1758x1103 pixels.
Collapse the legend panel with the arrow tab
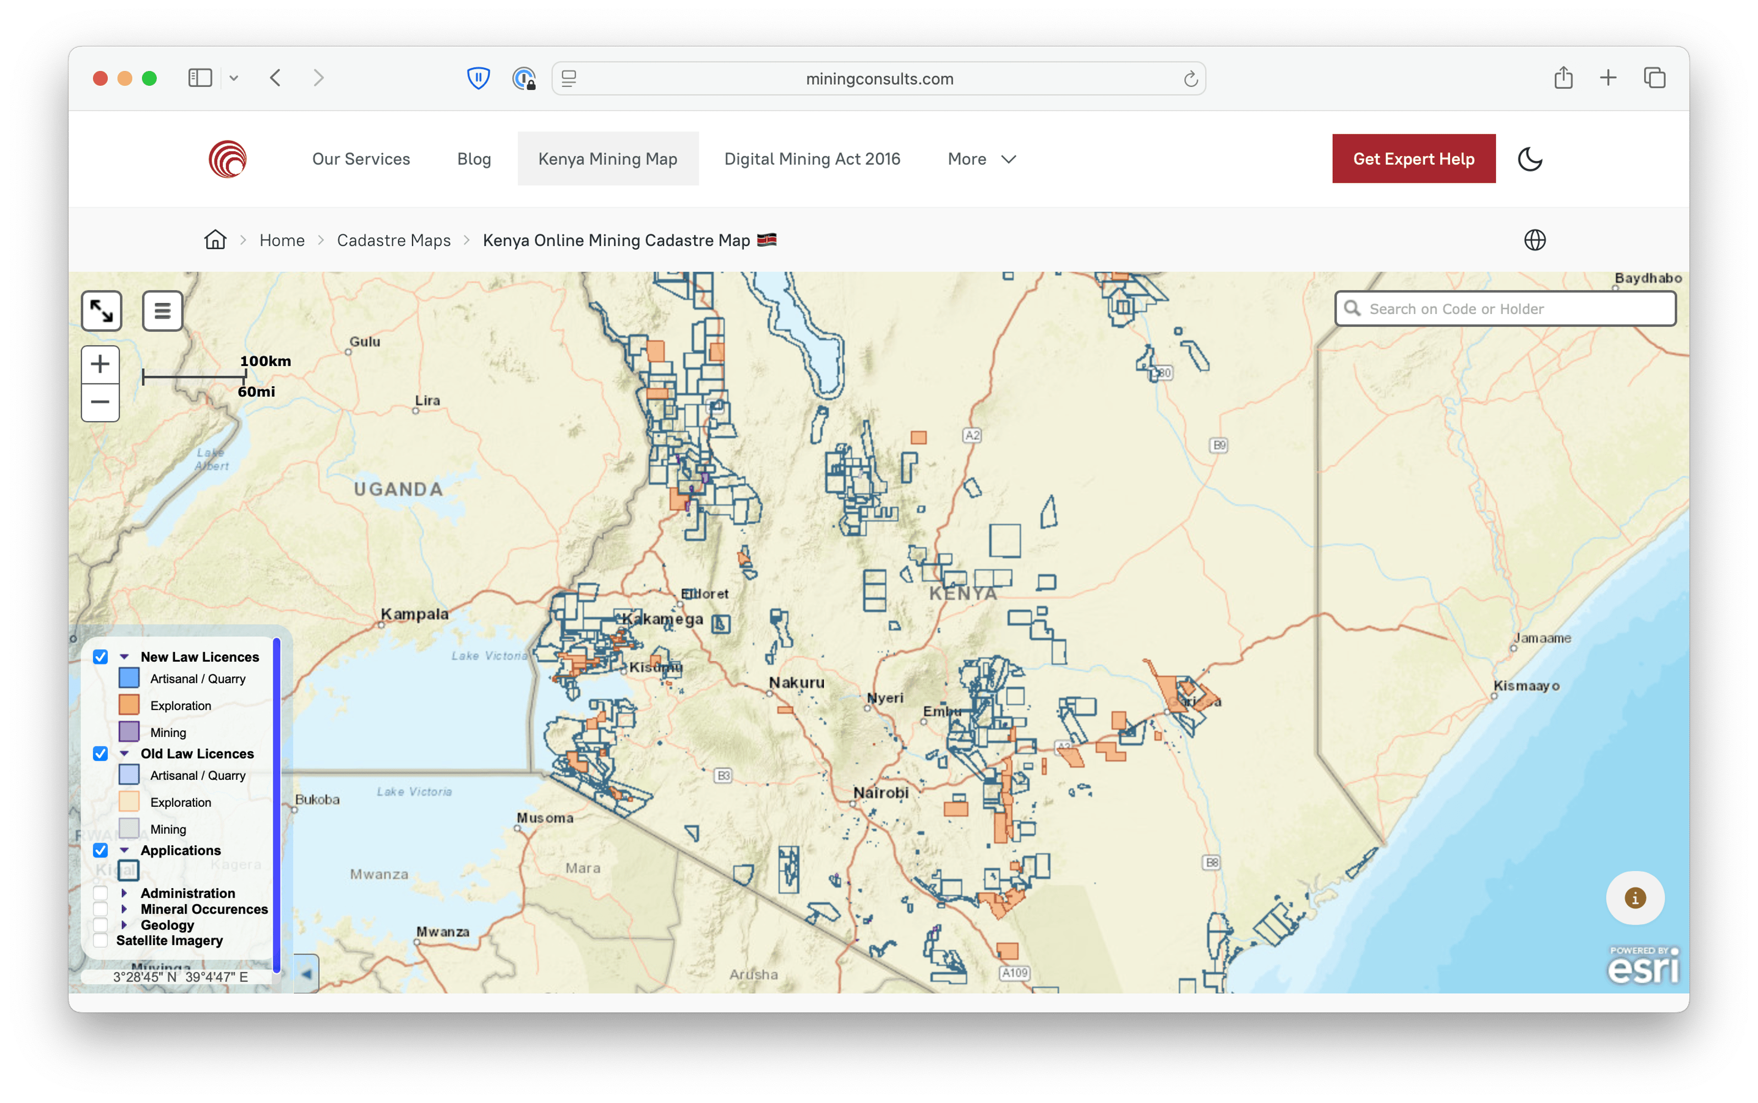306,973
